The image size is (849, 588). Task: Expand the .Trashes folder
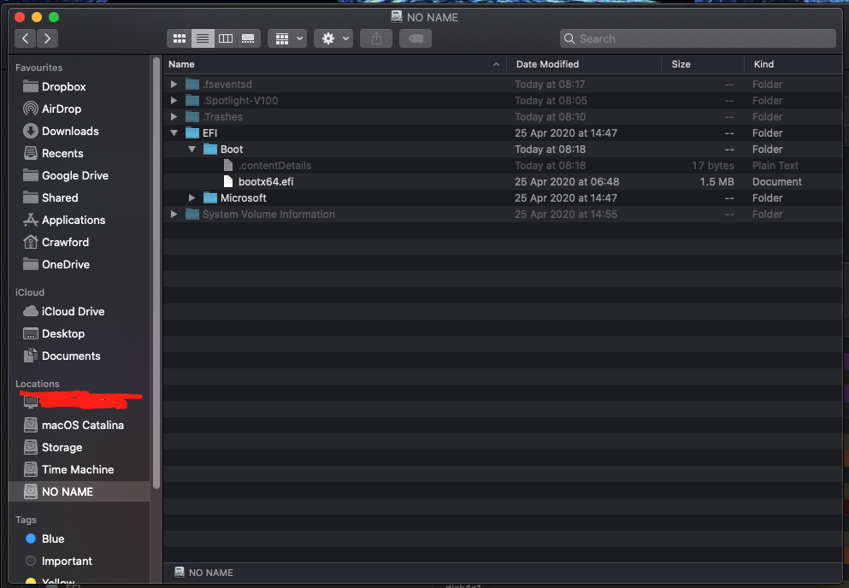tap(174, 116)
